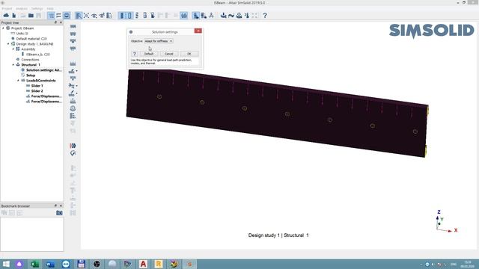This screenshot has height=269, width=479.
Task: Click the Design study 1 | Structural 1 label
Action: point(278,235)
